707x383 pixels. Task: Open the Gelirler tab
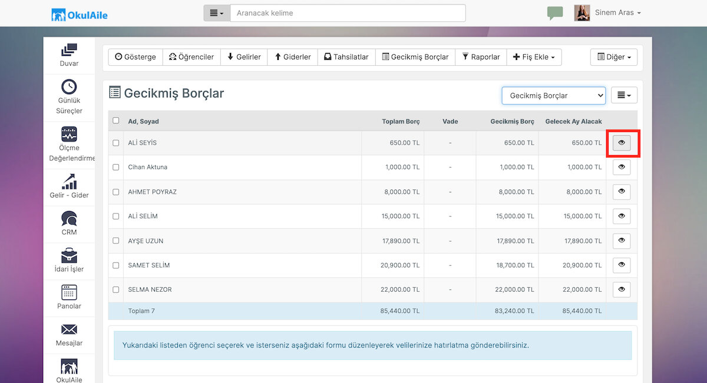click(244, 57)
